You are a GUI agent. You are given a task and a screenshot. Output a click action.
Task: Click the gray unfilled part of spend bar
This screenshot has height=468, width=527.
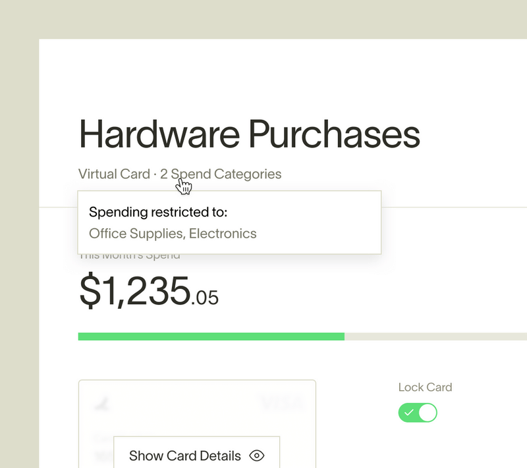click(x=435, y=336)
